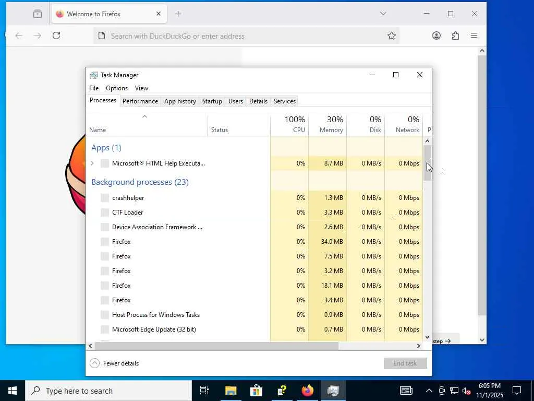The image size is (534, 401).
Task: Select the Firefox process using 3.4 MB
Action: tap(254, 300)
